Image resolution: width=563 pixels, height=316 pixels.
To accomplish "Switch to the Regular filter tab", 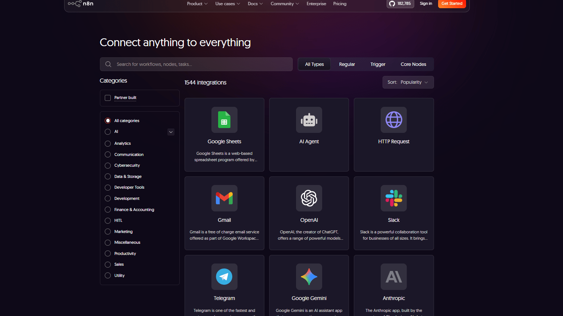I will click(347, 64).
